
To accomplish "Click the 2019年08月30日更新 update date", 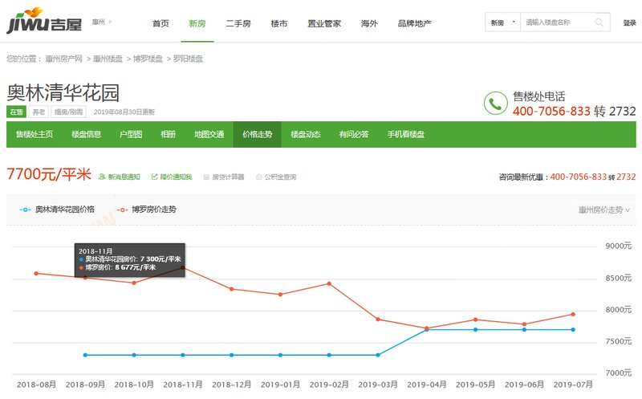I will click(124, 112).
